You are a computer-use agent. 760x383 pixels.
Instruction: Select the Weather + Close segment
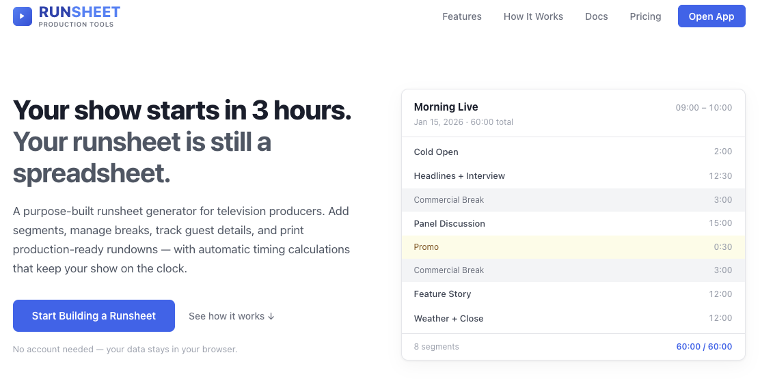tap(573, 318)
